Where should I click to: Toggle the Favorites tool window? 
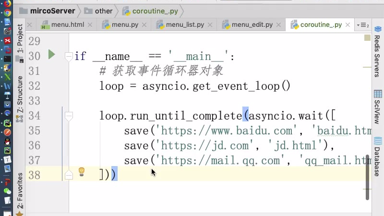(x=20, y=191)
